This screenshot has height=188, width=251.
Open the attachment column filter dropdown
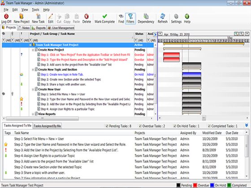tap(13, 40)
